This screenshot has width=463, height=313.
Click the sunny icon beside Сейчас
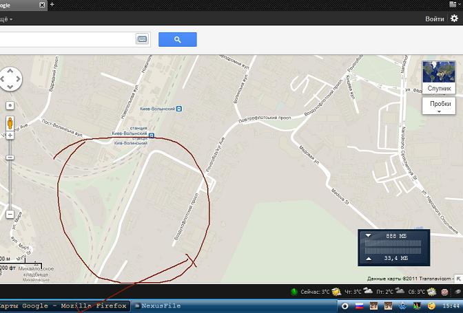[336, 292]
